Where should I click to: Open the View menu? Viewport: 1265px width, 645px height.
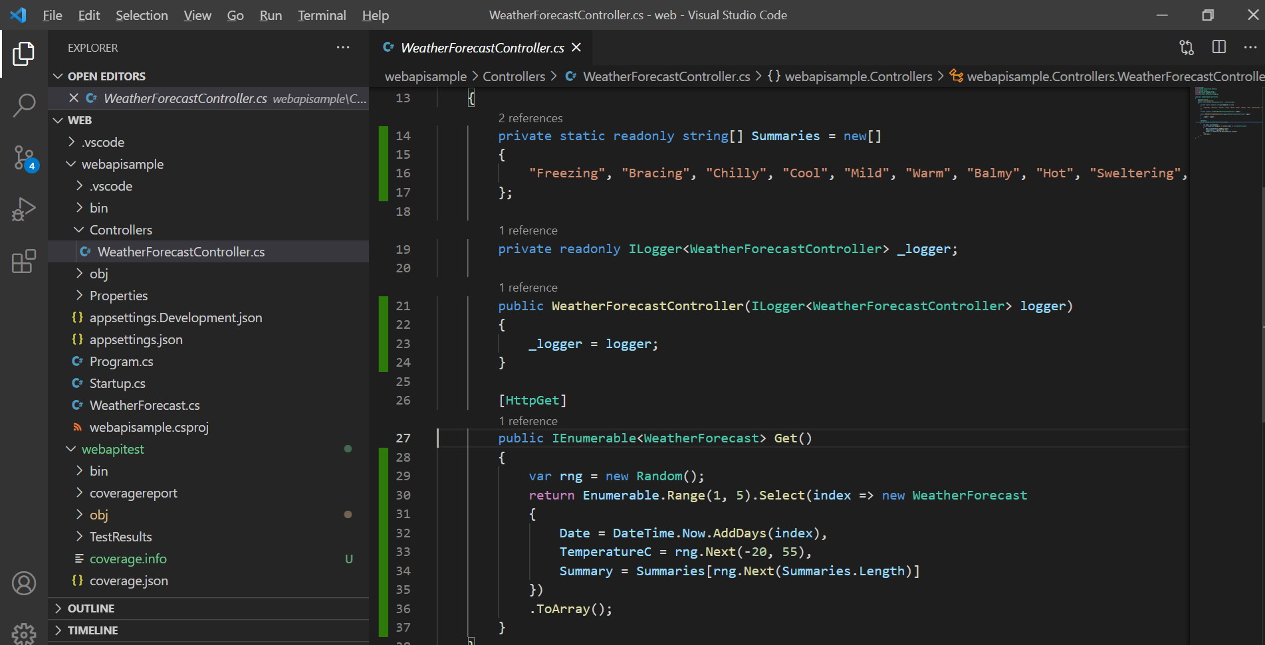click(x=197, y=15)
